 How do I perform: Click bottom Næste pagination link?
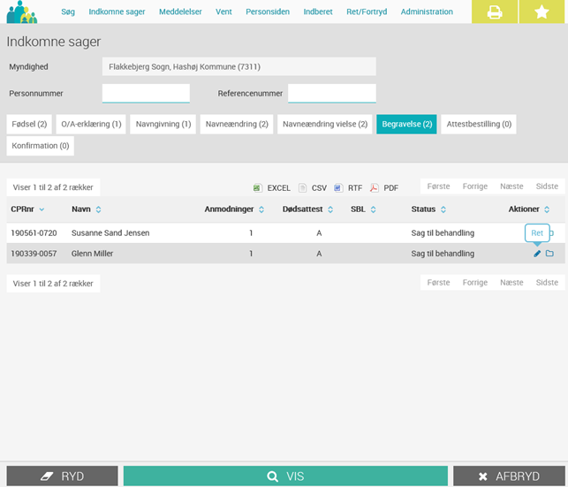click(x=511, y=282)
